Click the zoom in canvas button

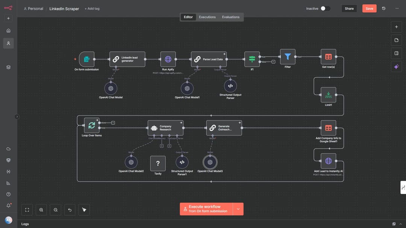pos(41,210)
